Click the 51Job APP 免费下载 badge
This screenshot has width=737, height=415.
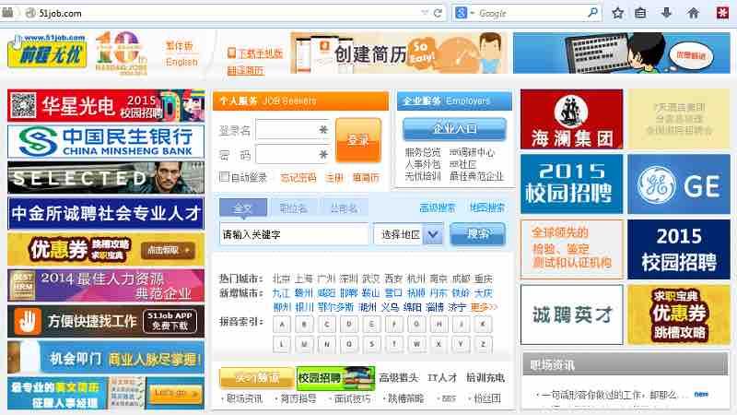coord(170,321)
